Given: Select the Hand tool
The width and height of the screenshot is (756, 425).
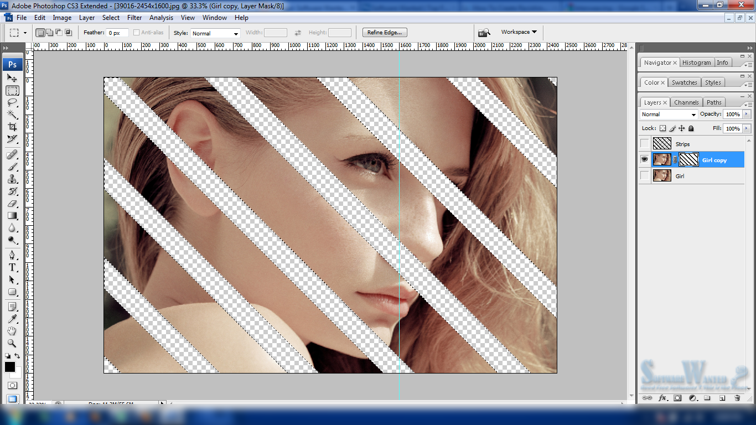Looking at the screenshot, I should click(12, 331).
